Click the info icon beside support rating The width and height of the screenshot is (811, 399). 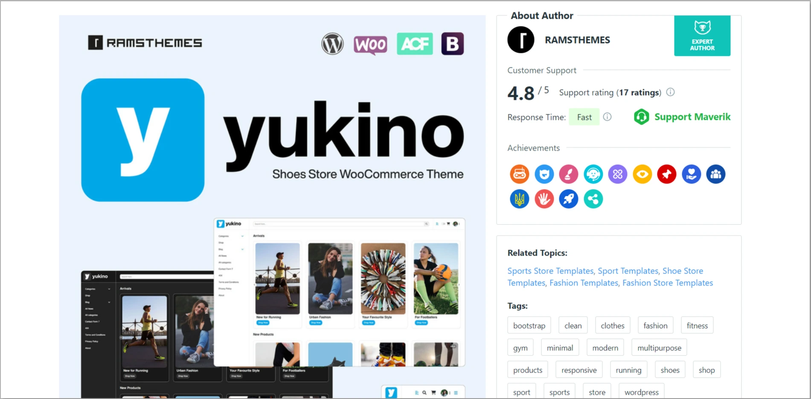(x=670, y=92)
